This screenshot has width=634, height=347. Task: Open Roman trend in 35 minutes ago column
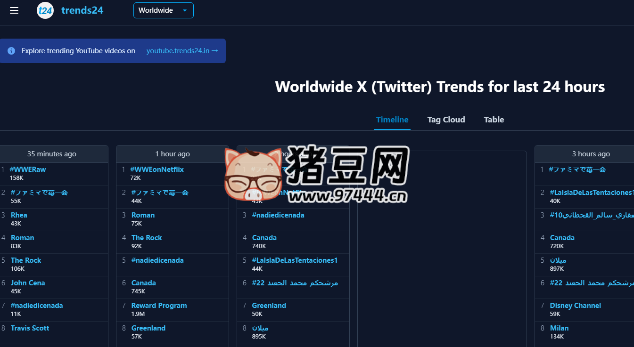[22, 238]
